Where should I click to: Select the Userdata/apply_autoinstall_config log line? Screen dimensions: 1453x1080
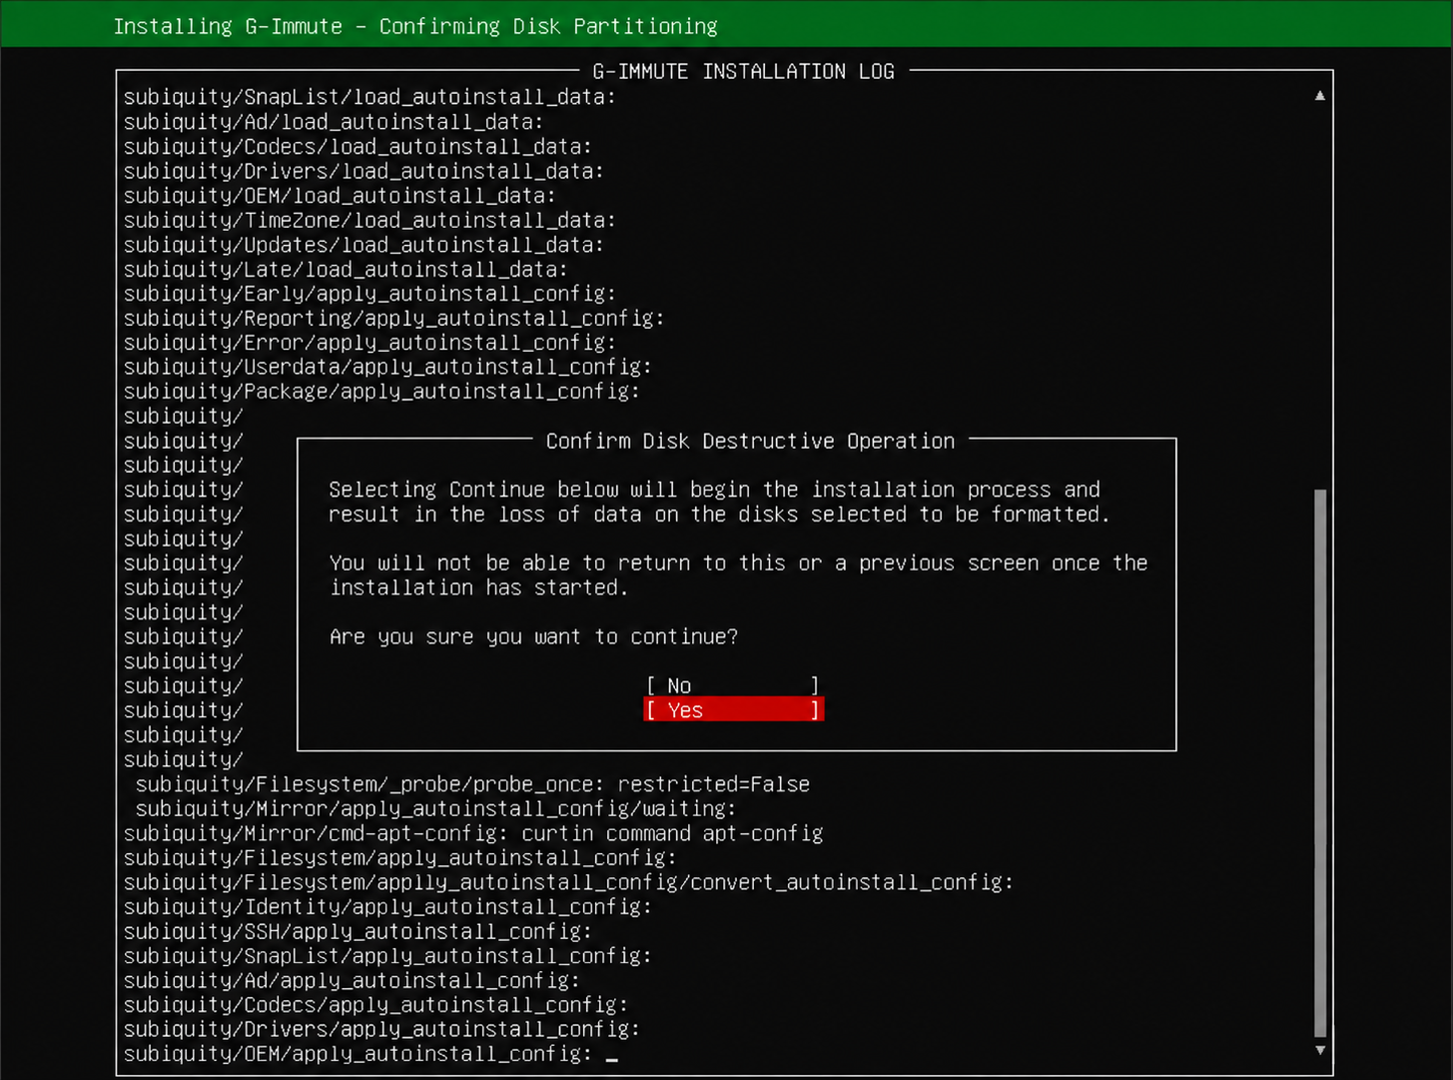(387, 367)
